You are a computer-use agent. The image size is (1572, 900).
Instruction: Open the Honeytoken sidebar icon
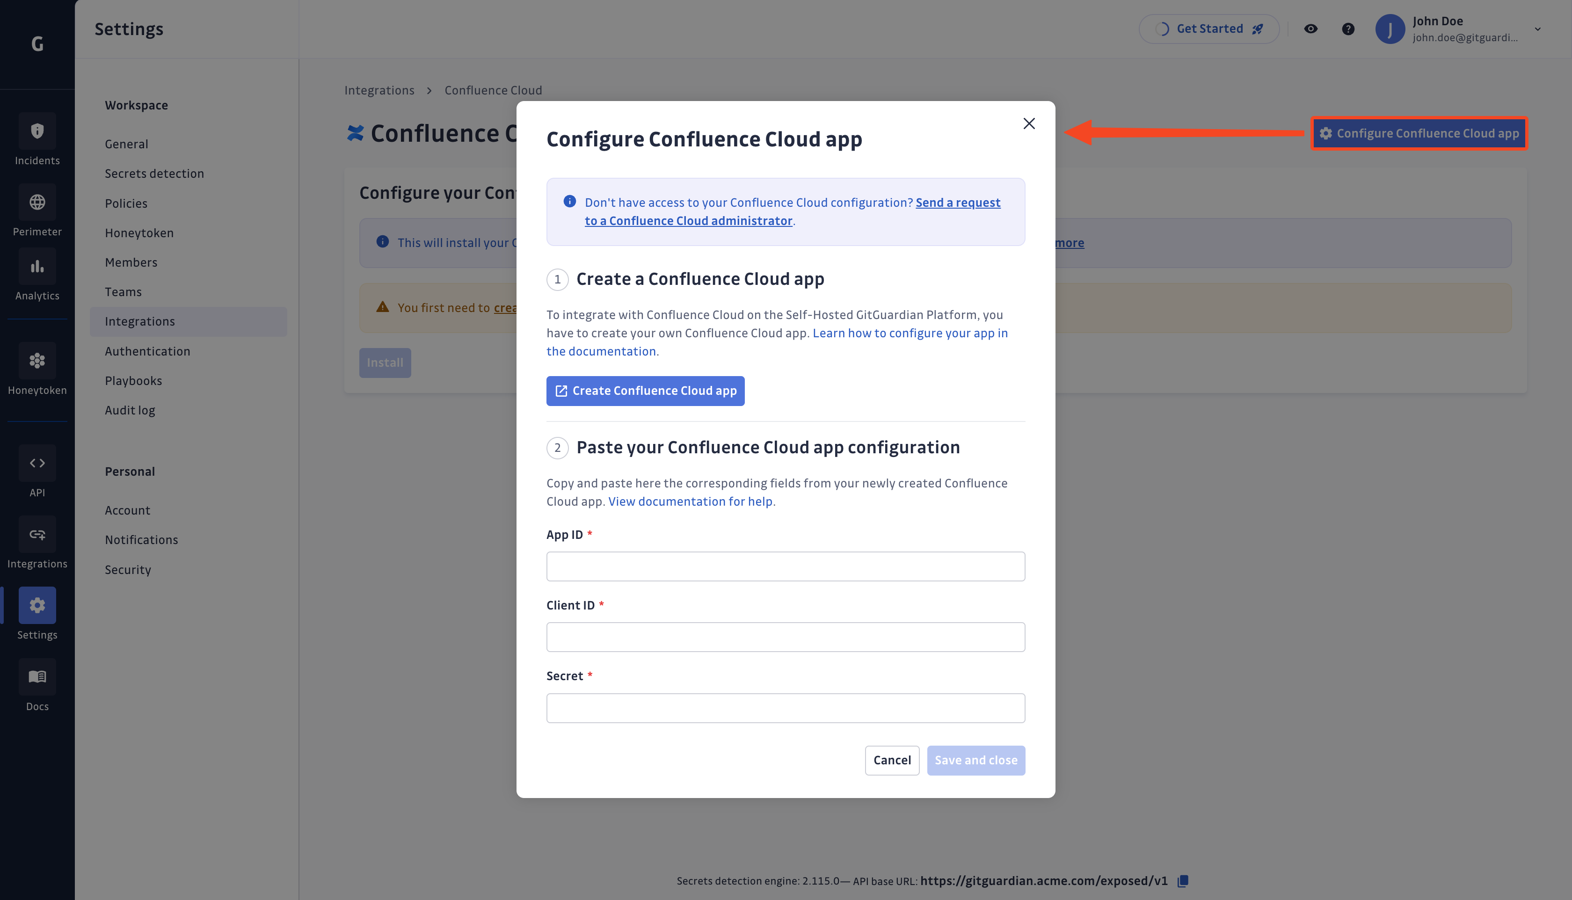click(37, 360)
